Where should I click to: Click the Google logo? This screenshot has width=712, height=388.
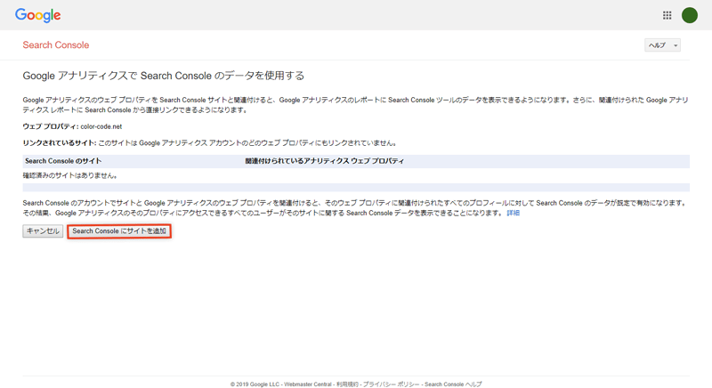(x=37, y=15)
